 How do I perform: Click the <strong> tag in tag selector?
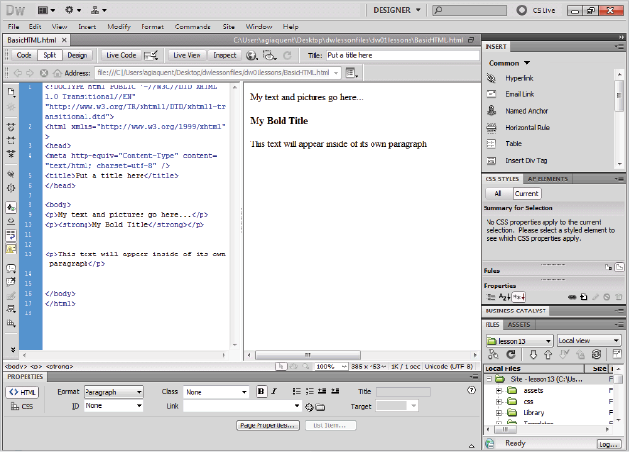click(60, 367)
